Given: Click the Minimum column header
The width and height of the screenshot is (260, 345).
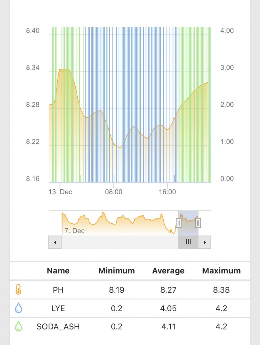Looking at the screenshot, I should point(116,271).
